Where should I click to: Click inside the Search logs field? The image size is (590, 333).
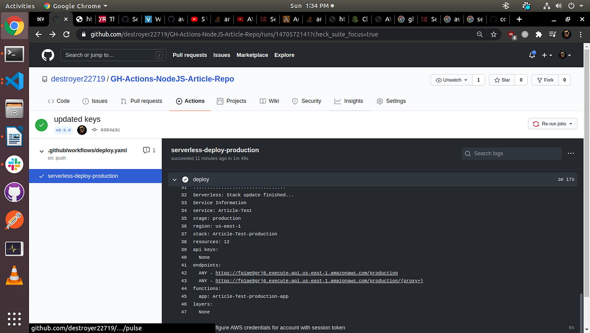(x=511, y=153)
